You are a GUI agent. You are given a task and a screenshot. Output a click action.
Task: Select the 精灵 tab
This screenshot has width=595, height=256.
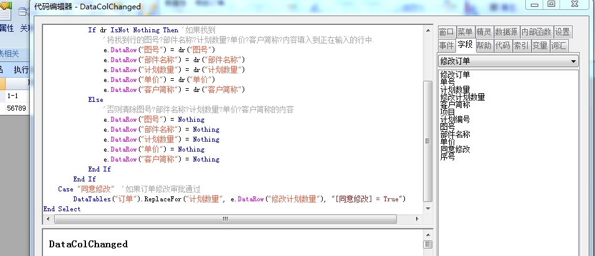point(484,32)
